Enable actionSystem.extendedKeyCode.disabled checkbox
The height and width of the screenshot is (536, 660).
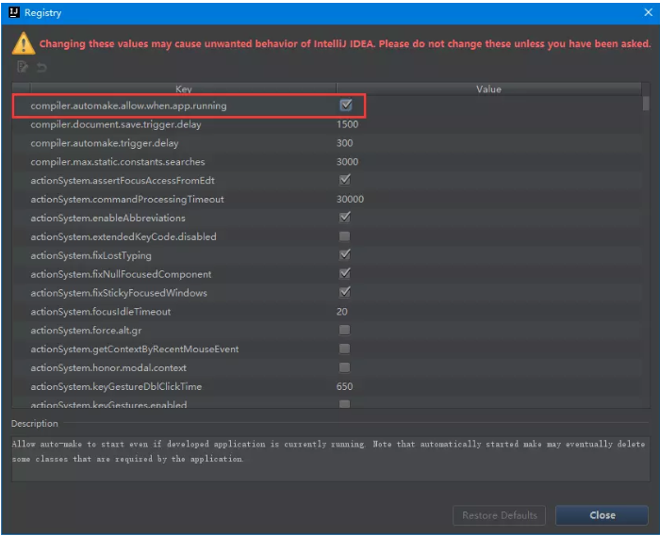click(344, 236)
